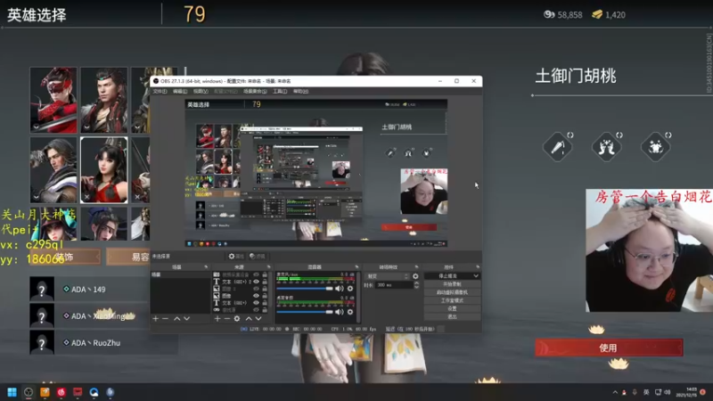The image size is (713, 401).
Task: Open scene transition type dropdown
Action: (388, 276)
